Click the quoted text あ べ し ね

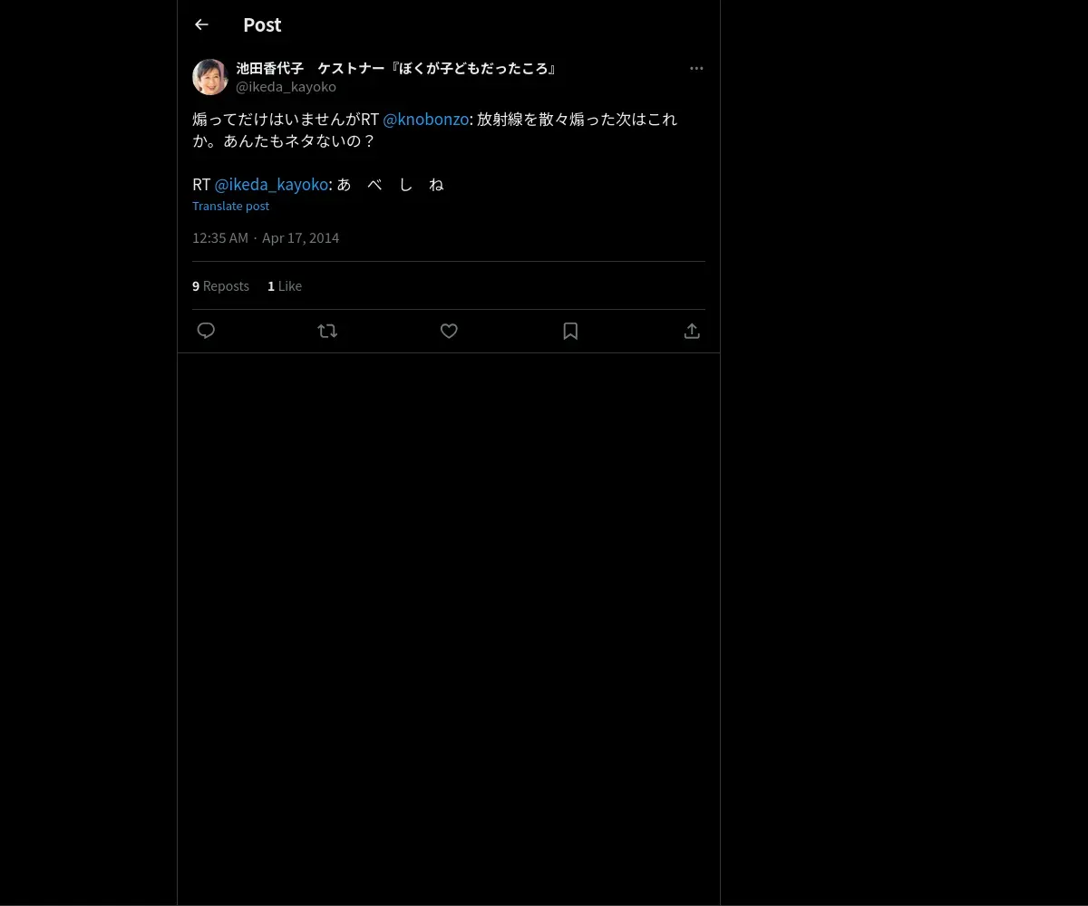(x=391, y=185)
